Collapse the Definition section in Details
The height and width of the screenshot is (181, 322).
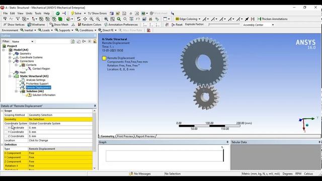pyautogui.click(x=2, y=145)
